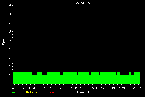Click the Kp value 9 label
Screen dimensions: 145x97
coord(10,5)
